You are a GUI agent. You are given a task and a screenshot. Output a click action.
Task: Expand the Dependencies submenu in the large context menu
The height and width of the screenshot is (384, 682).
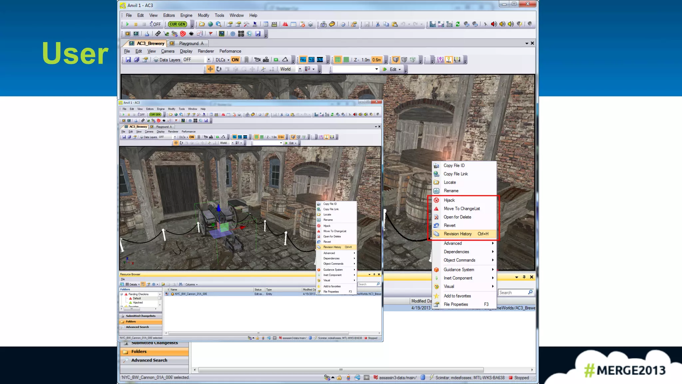(464, 252)
